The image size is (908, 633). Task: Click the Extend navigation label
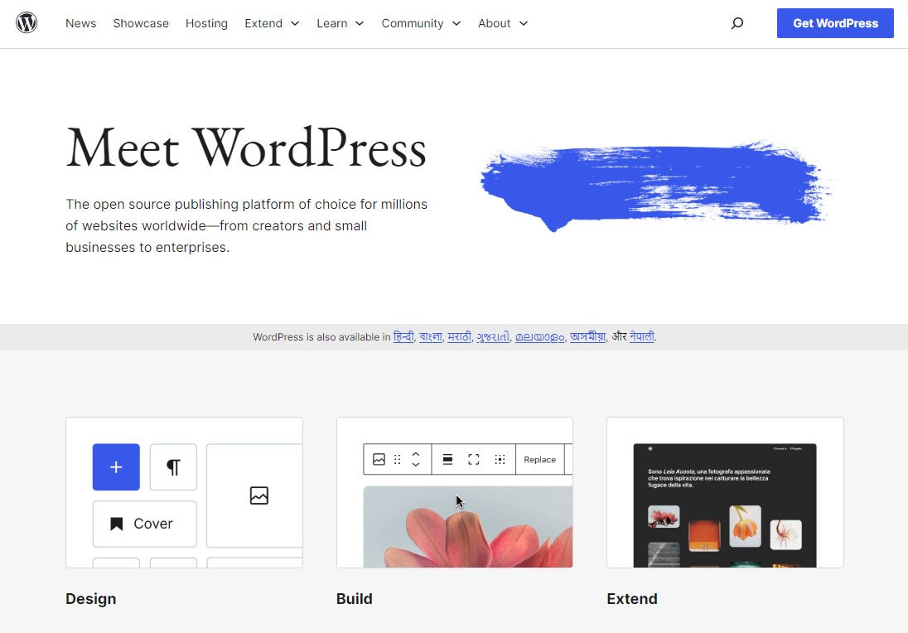pos(263,23)
